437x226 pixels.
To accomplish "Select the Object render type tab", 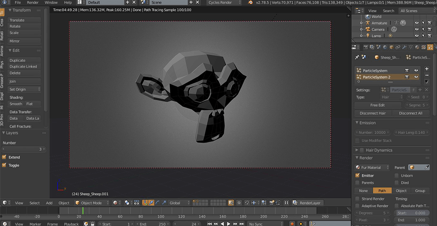I will 401,191.
